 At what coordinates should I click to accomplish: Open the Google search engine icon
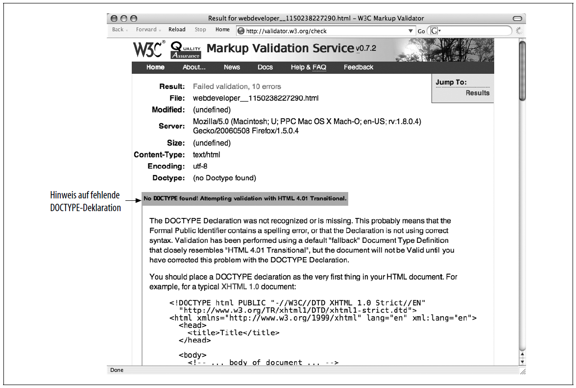[x=434, y=31]
